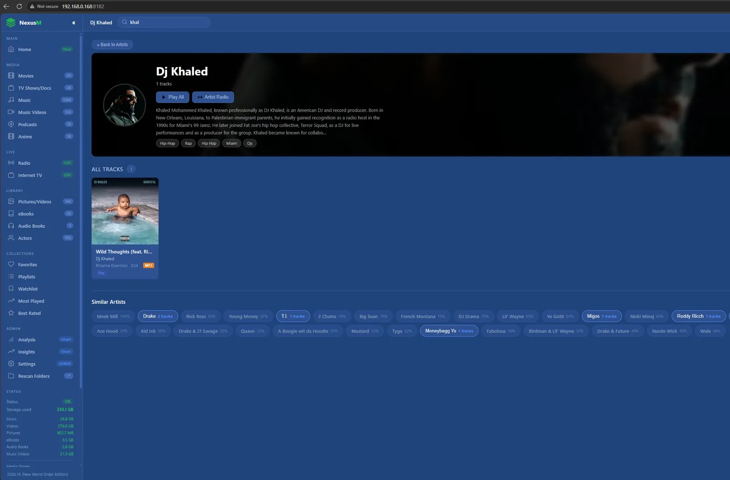Play all Dj Khaled tracks
The width and height of the screenshot is (730, 480).
172,97
